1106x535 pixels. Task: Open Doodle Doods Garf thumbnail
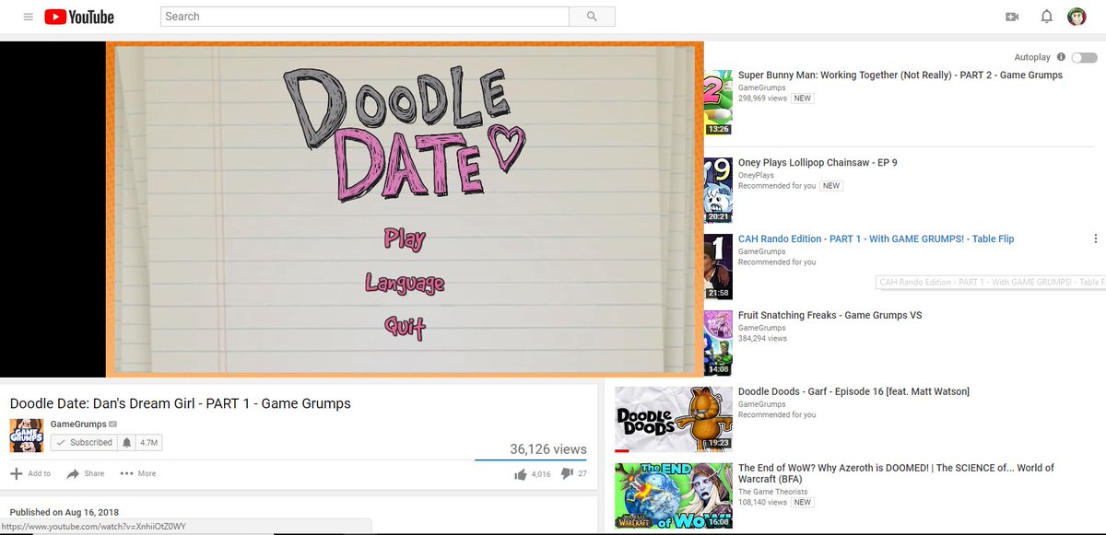click(x=674, y=419)
